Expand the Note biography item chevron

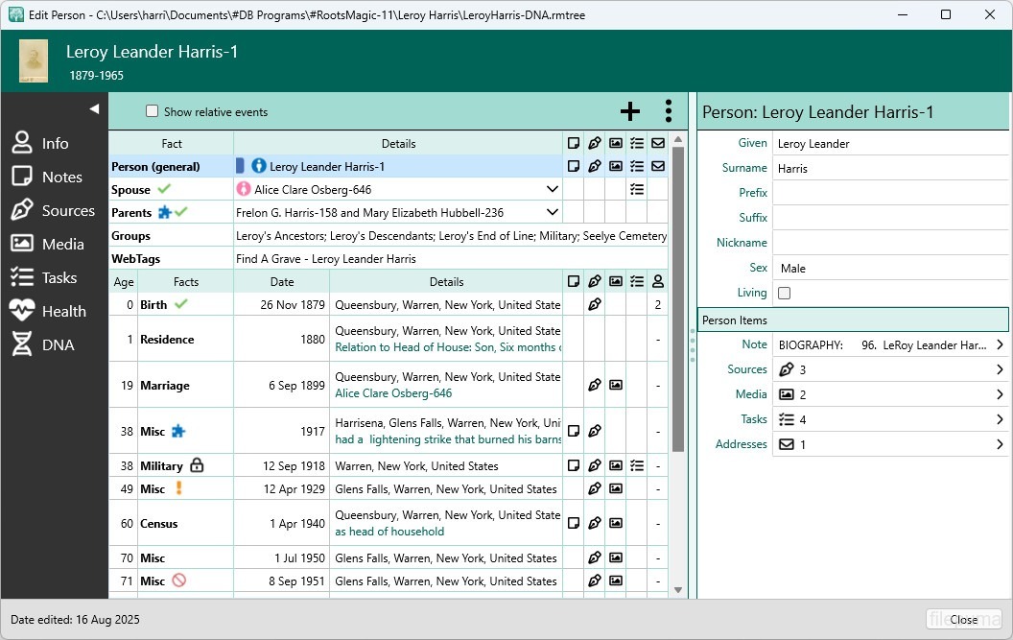999,344
